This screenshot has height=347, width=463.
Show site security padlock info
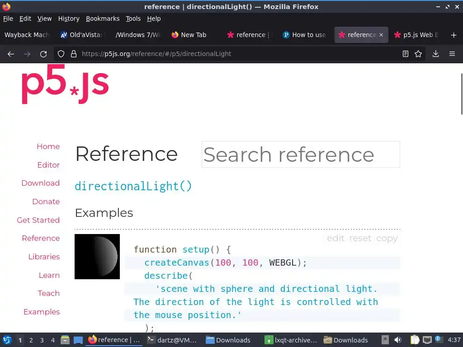(74, 54)
